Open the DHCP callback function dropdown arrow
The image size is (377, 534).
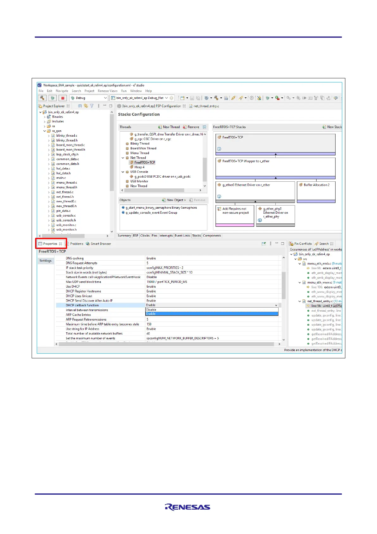276,305
